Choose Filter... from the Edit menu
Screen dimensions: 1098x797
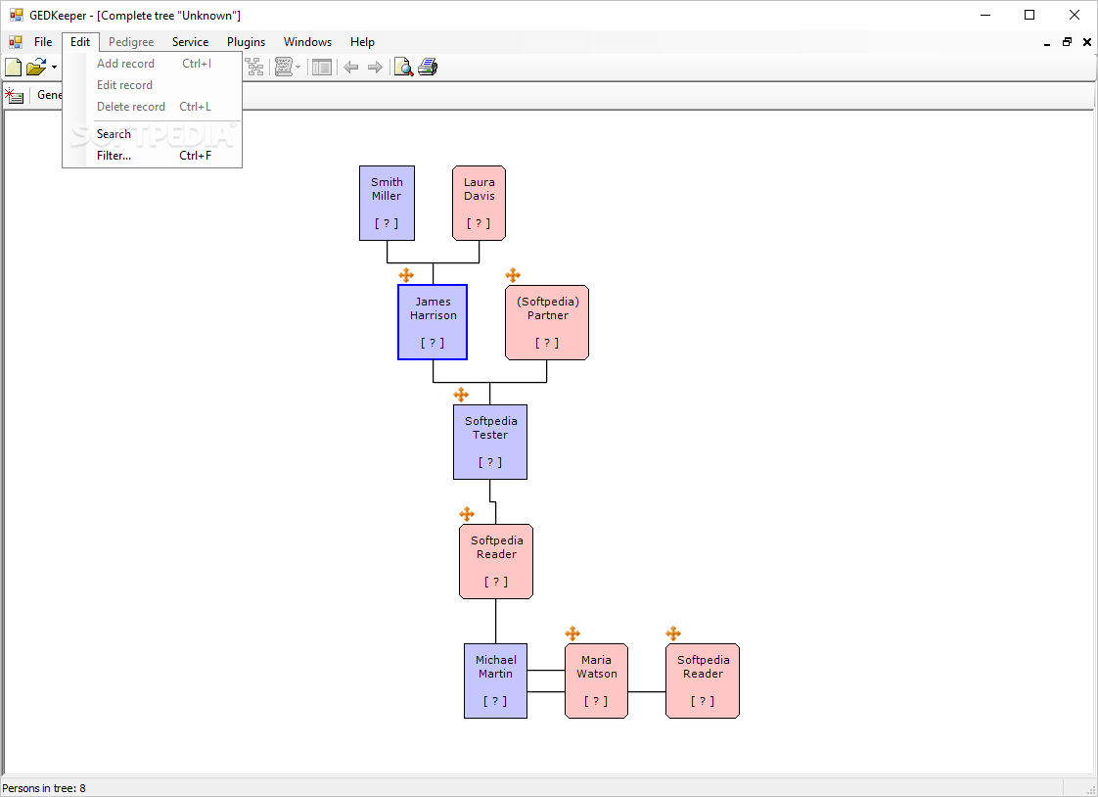(152, 156)
